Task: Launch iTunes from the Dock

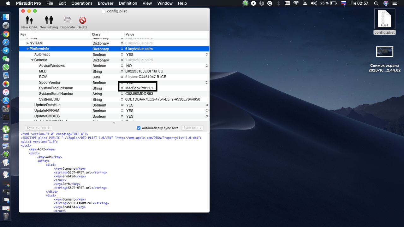Action: click(x=6, y=92)
